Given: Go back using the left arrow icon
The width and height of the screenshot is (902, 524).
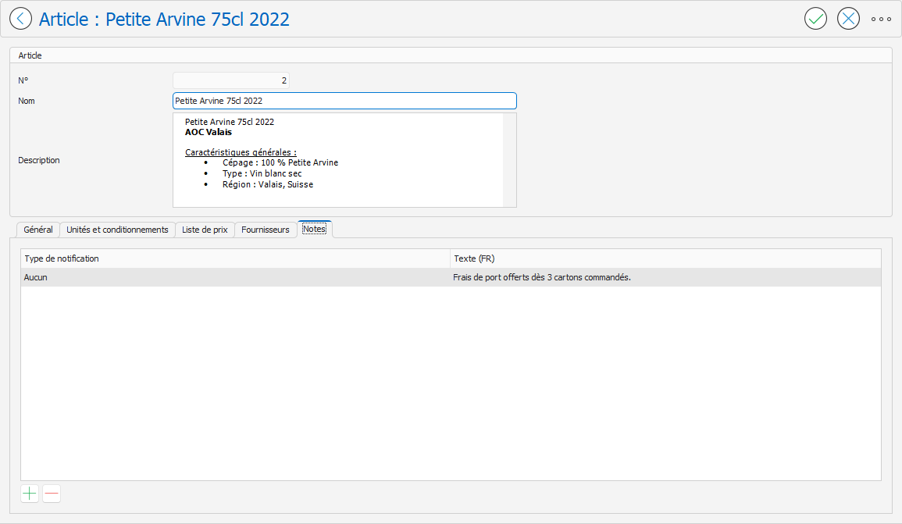Looking at the screenshot, I should [20, 19].
